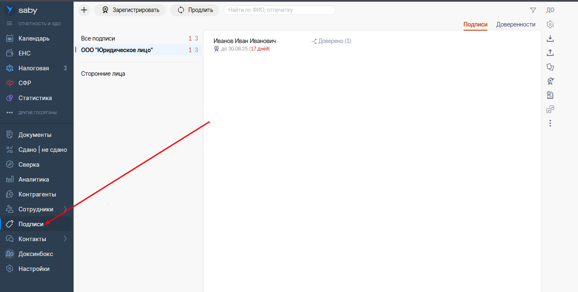This screenshot has height=292, width=578.
Task: Click the upload arrow icon in right toolbar
Action: (550, 53)
